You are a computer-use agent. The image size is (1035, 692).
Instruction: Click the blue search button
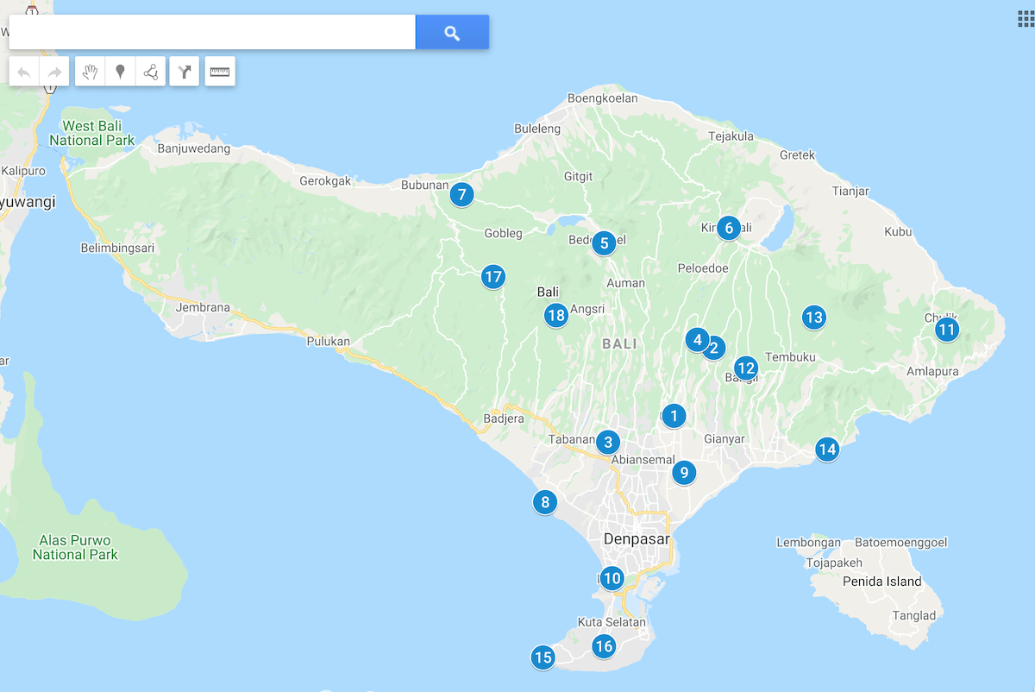tap(452, 33)
